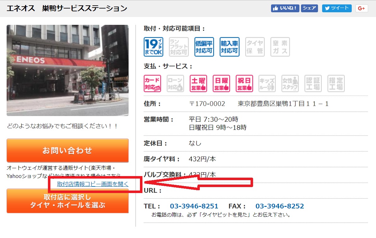Click the ランフラット対応可 icon
This screenshot has width=376, height=238.
(x=179, y=47)
